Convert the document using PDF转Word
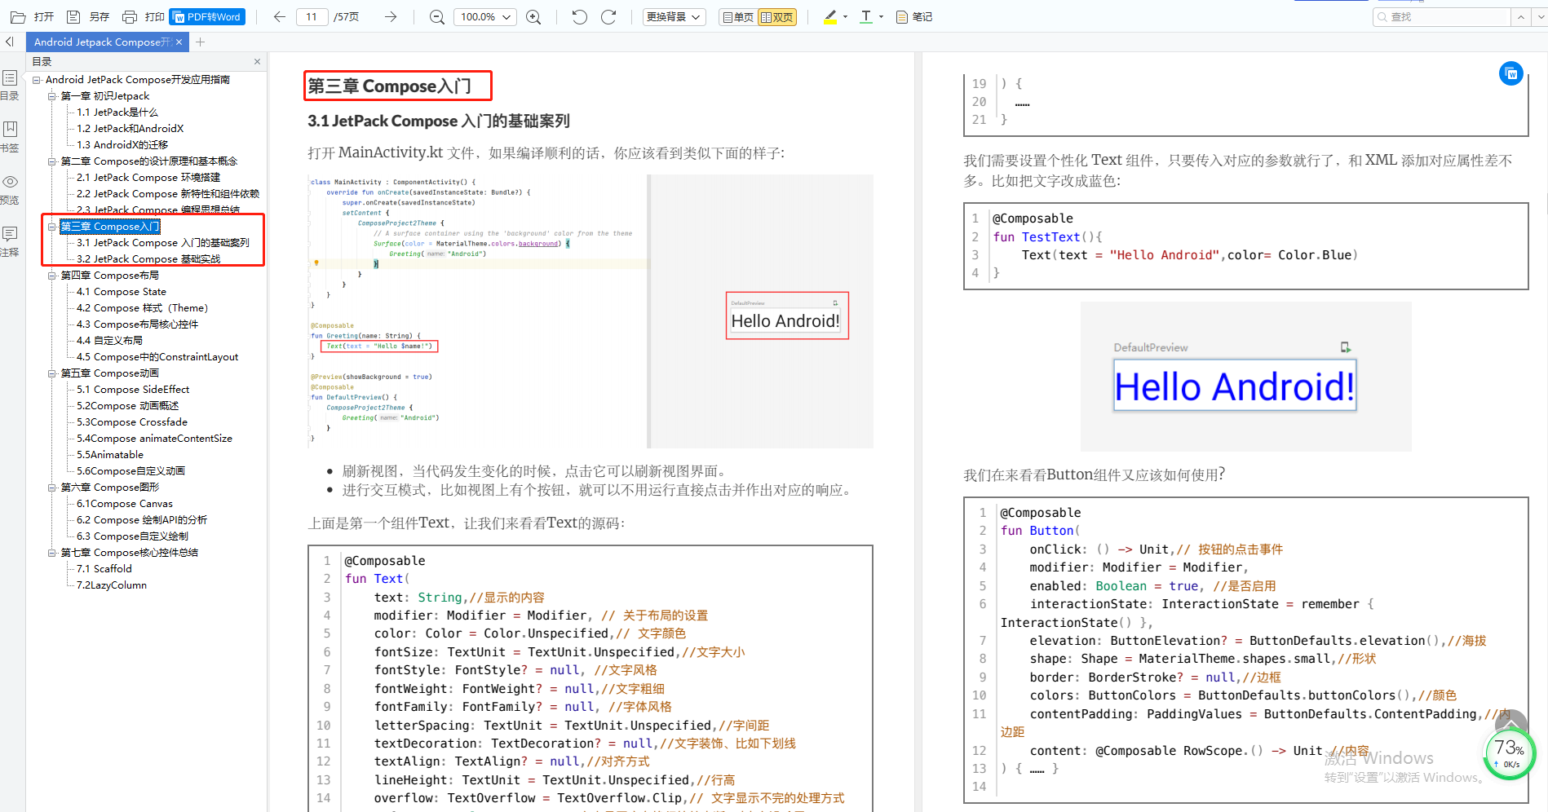 (206, 16)
